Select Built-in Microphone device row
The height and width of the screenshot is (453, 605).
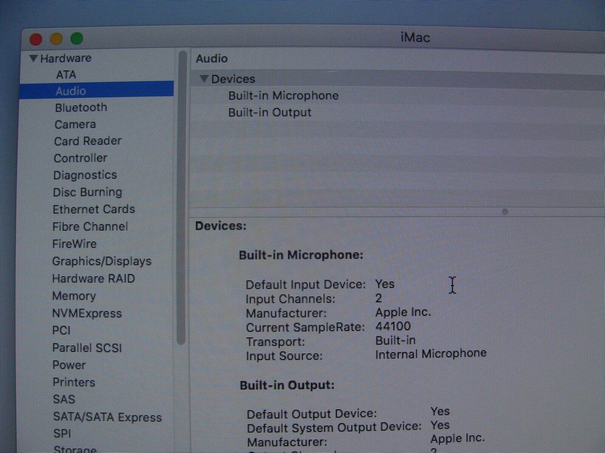tap(283, 96)
